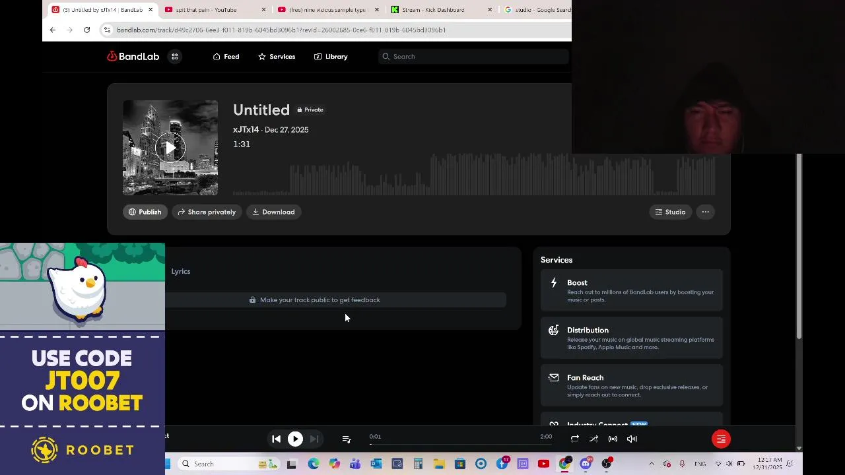This screenshot has width=845, height=475.
Task: Switch to 'spit that pain - YouTube' tab
Action: pos(215,10)
